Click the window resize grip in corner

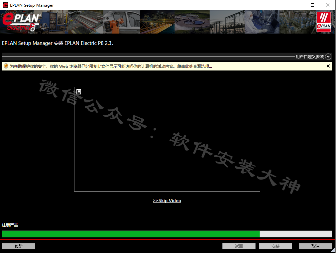pyautogui.click(x=333, y=250)
